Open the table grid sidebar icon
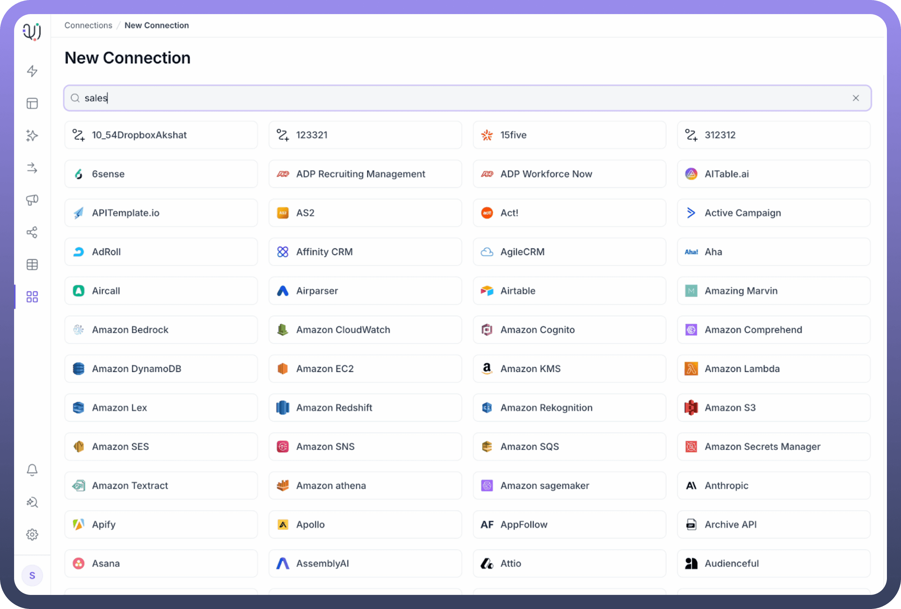Screen dimensions: 901x609 32,265
